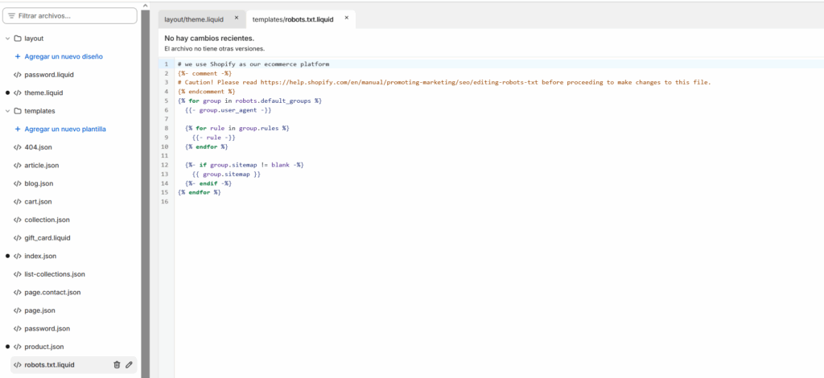Open index.json in the file tree
824x378 pixels.
(40, 256)
